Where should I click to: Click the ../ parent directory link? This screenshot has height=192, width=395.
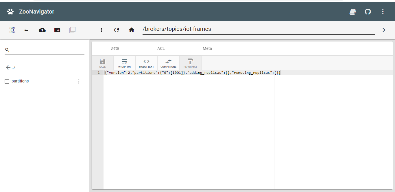click(13, 67)
